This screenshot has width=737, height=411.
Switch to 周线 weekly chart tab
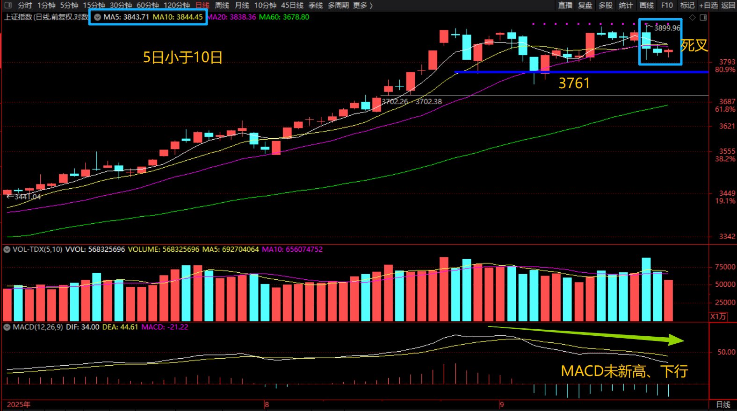222,5
